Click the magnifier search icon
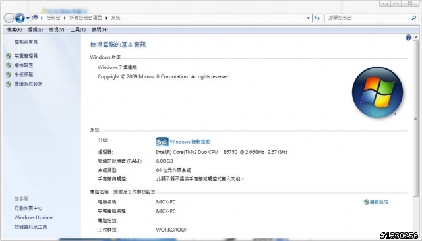 coord(414,18)
